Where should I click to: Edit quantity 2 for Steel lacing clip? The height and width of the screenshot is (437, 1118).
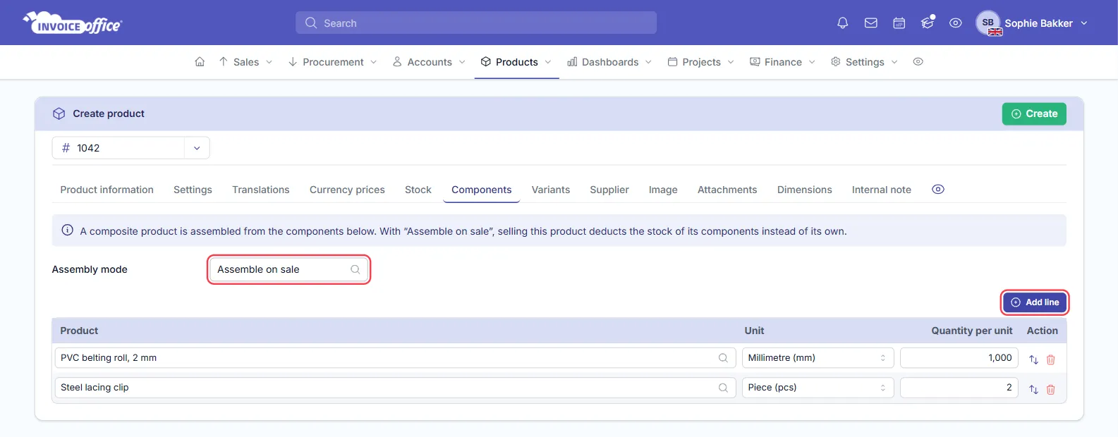coord(959,388)
